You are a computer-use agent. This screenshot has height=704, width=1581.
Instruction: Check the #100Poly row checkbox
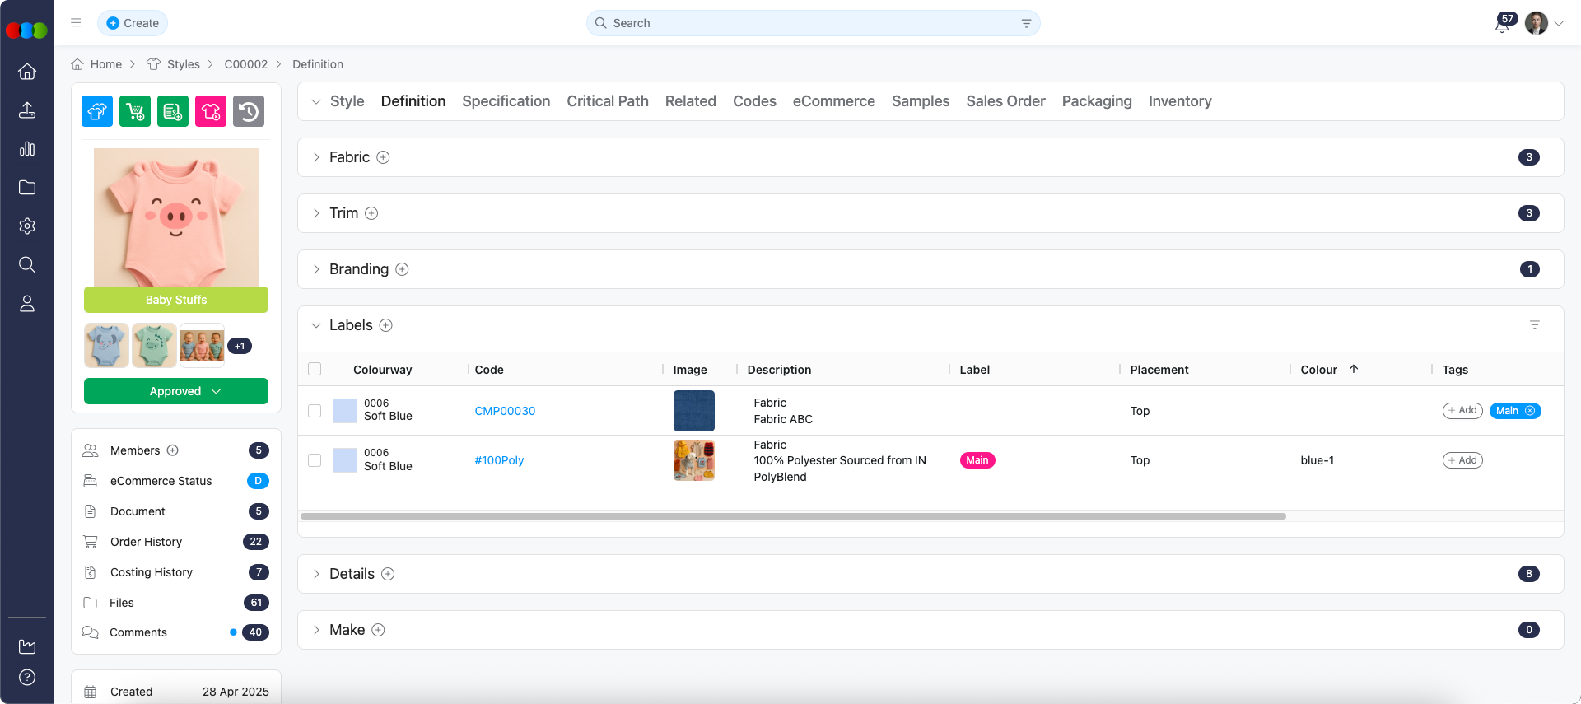pyautogui.click(x=315, y=460)
